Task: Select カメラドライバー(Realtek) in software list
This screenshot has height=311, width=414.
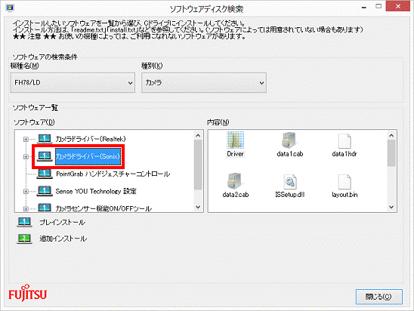Action: 91,139
